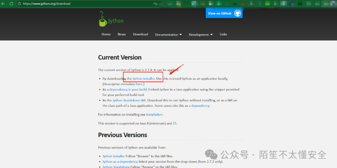Viewport: 337px width, 168px height.
Task: Click the browser back arrow
Action: coord(3,4)
